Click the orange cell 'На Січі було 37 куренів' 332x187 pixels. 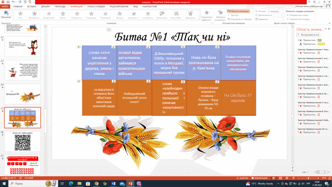click(238, 98)
